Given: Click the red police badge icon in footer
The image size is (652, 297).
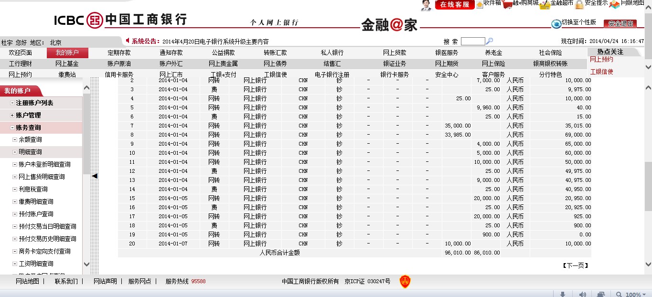Looking at the screenshot, I should point(405,281).
